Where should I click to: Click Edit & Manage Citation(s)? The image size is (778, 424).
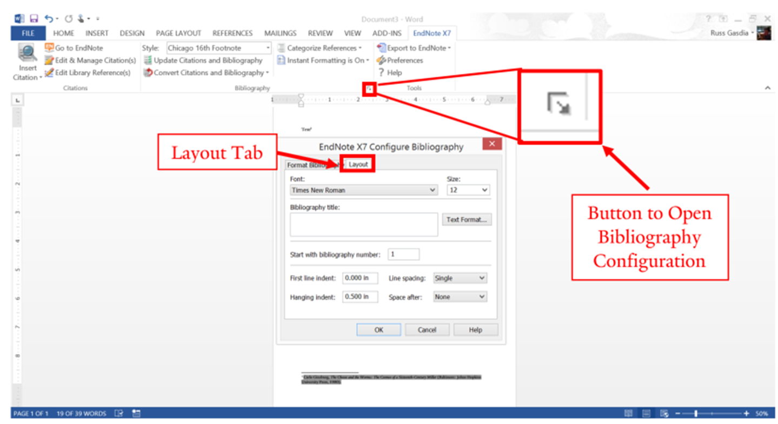click(x=90, y=60)
